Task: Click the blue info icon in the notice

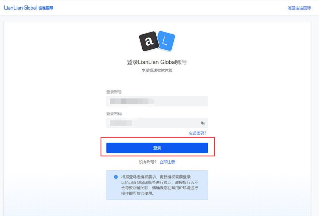Action: [x=116, y=177]
